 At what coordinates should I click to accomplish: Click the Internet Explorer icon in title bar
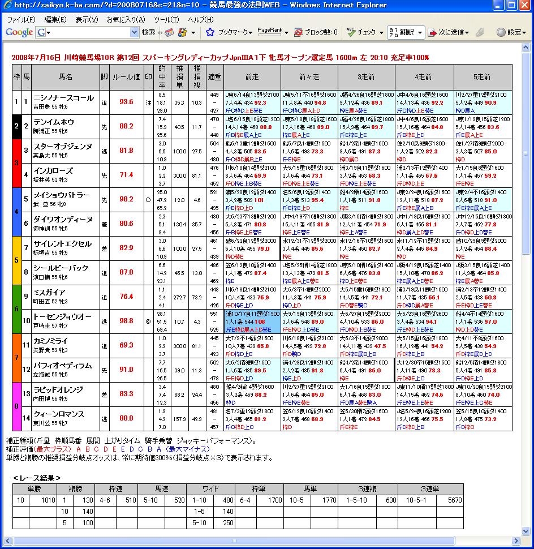[8, 5]
